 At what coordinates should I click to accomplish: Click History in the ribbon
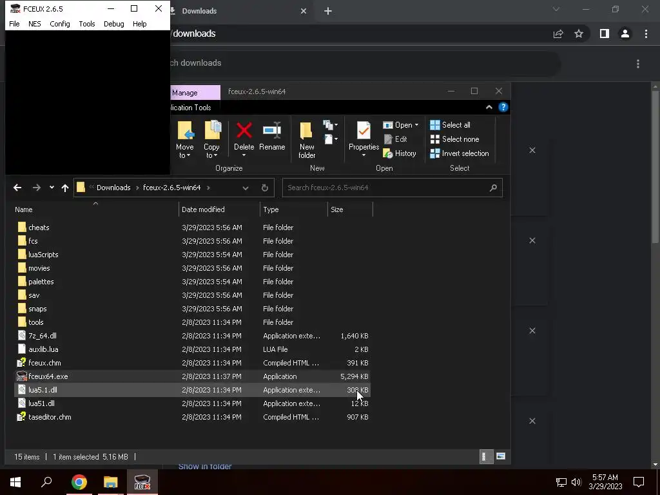click(x=400, y=153)
